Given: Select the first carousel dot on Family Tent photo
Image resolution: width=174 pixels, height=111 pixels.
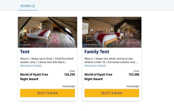Looking at the screenshot, I should pyautogui.click(x=85, y=45).
